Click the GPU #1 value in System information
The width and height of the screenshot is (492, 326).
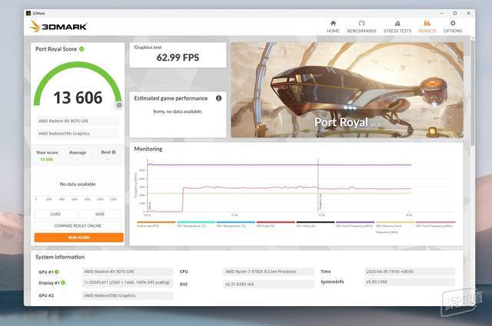pyautogui.click(x=128, y=272)
